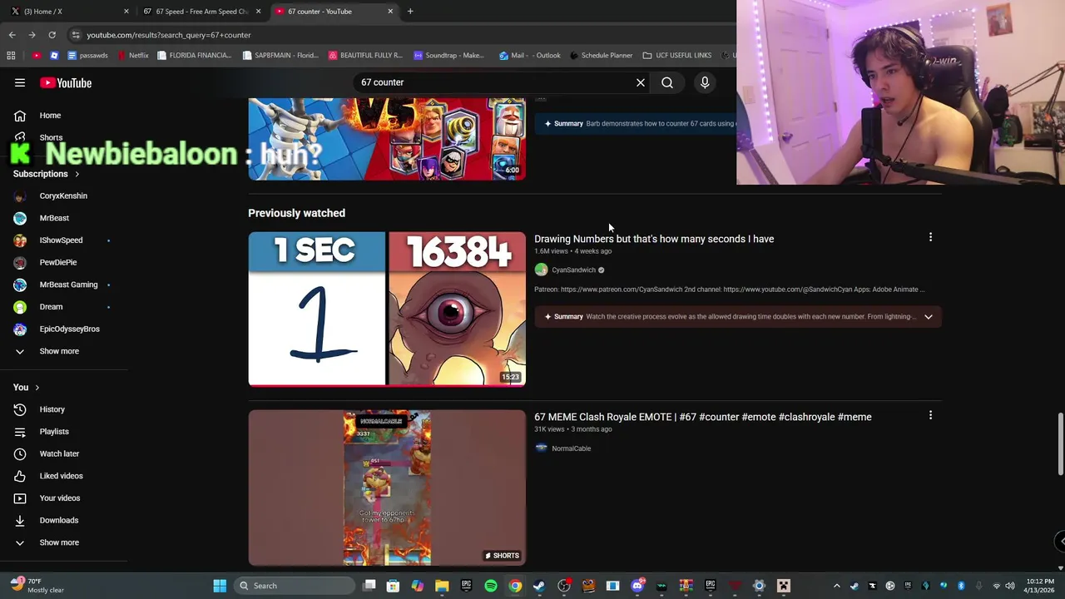
Task: Expand the Subscriptions section header
Action: [x=47, y=174]
